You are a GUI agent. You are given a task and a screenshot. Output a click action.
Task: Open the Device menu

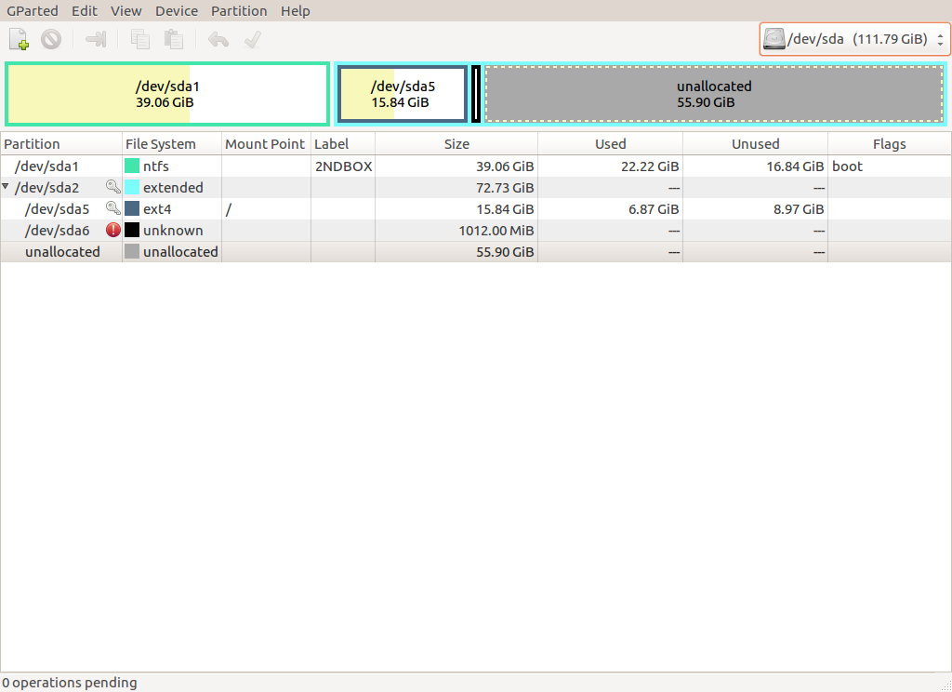(x=177, y=11)
